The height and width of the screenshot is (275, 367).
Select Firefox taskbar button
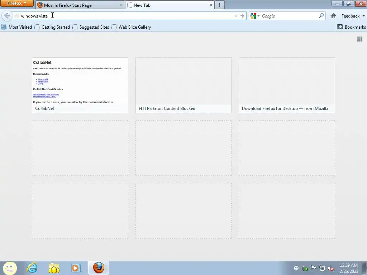point(99,268)
